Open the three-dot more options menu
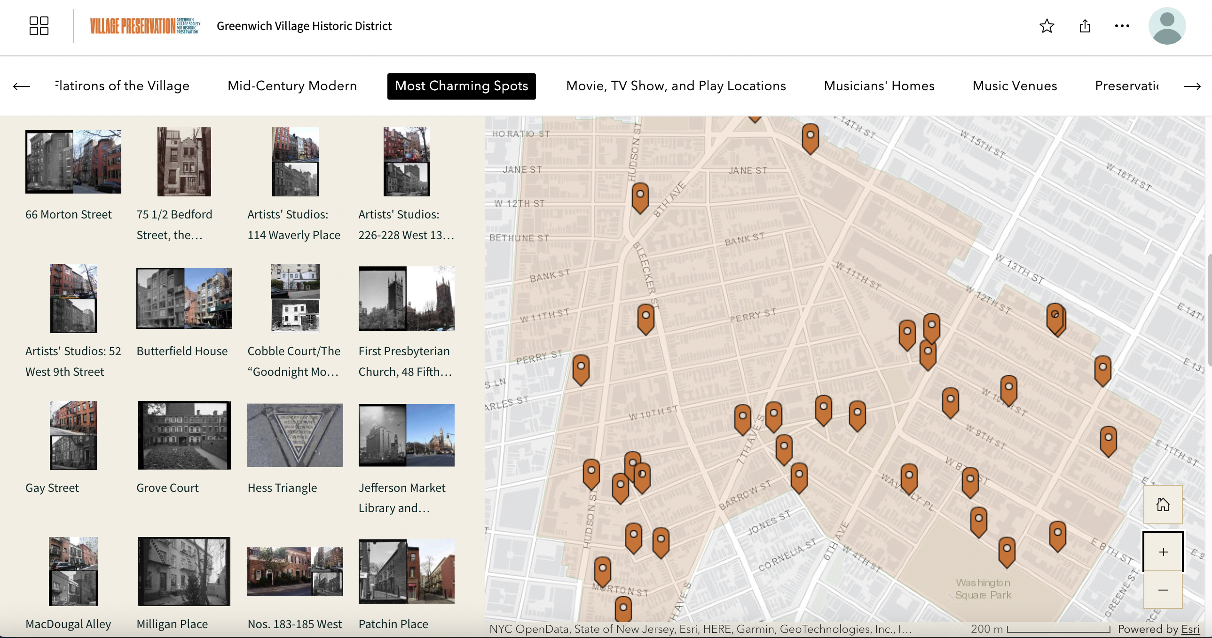 point(1122,26)
